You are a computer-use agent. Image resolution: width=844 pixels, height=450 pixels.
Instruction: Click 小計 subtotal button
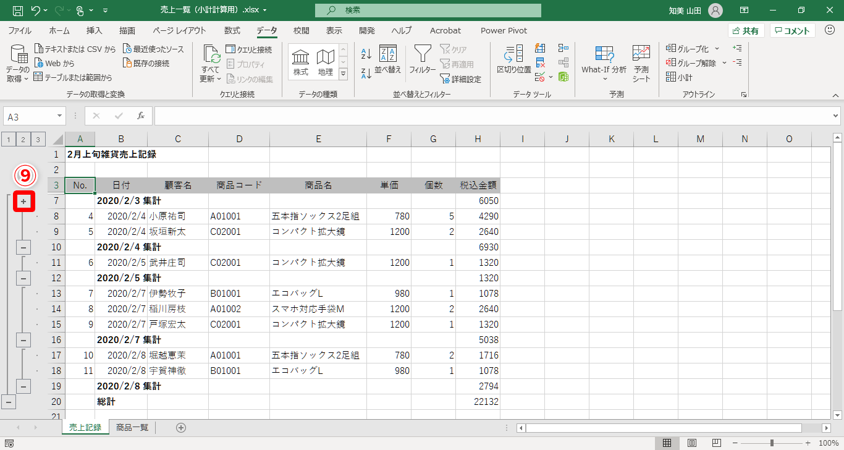click(680, 77)
